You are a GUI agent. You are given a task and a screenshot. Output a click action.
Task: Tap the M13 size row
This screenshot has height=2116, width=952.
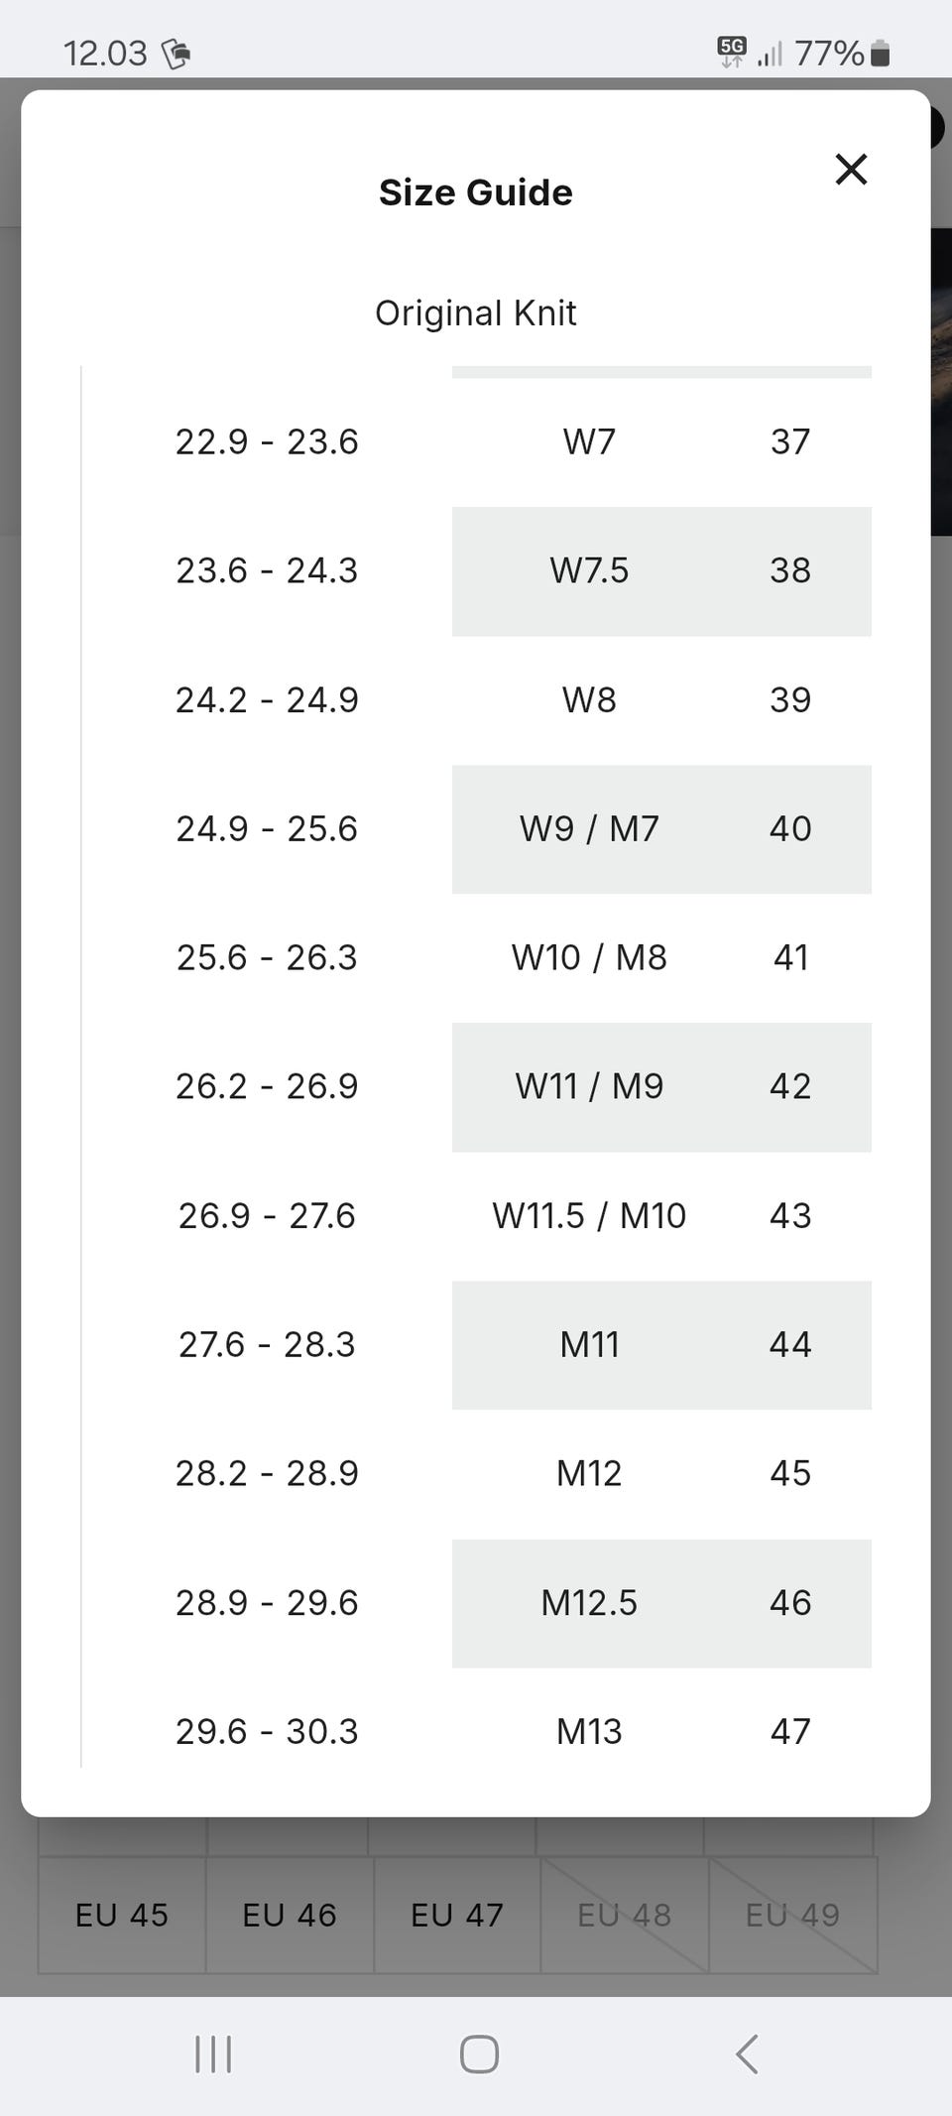476,1732
